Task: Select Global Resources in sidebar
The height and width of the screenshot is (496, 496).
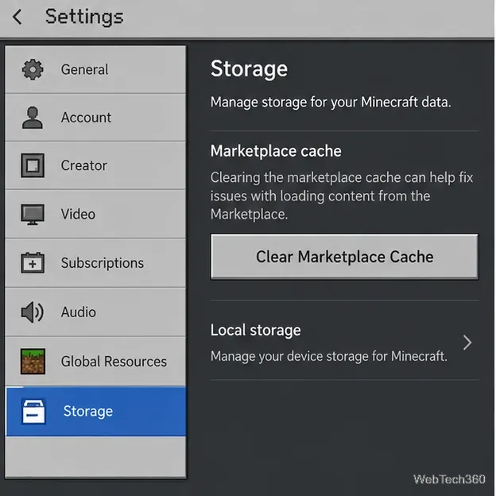Action: click(95, 361)
